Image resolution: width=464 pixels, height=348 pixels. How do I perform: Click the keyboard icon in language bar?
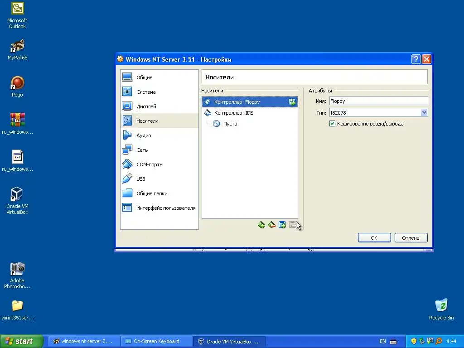[393, 342]
